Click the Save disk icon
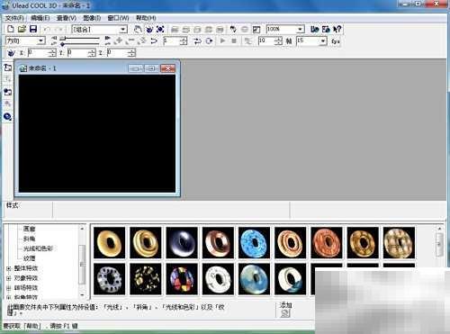Image resolution: width=450 pixels, height=334 pixels. click(33, 29)
